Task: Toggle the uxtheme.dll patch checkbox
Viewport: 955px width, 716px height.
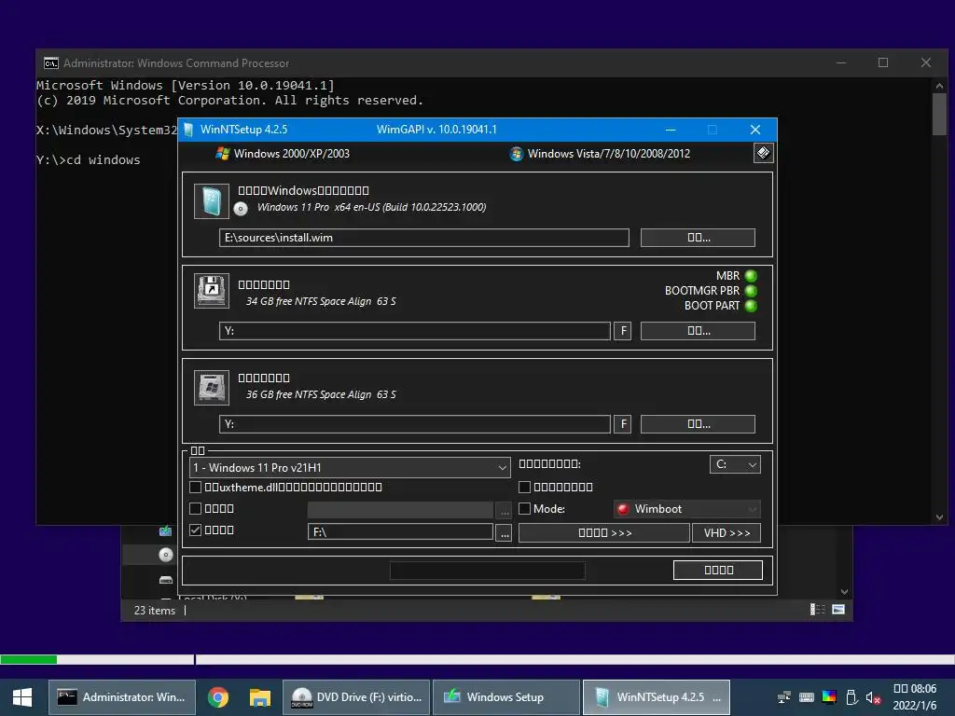Action: pyautogui.click(x=196, y=487)
